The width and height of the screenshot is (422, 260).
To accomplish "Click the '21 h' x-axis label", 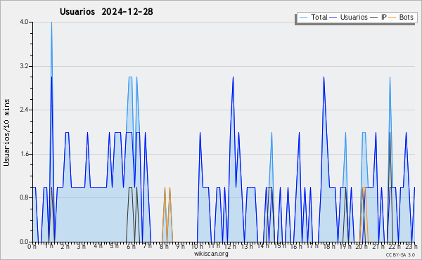I will (378, 246).
